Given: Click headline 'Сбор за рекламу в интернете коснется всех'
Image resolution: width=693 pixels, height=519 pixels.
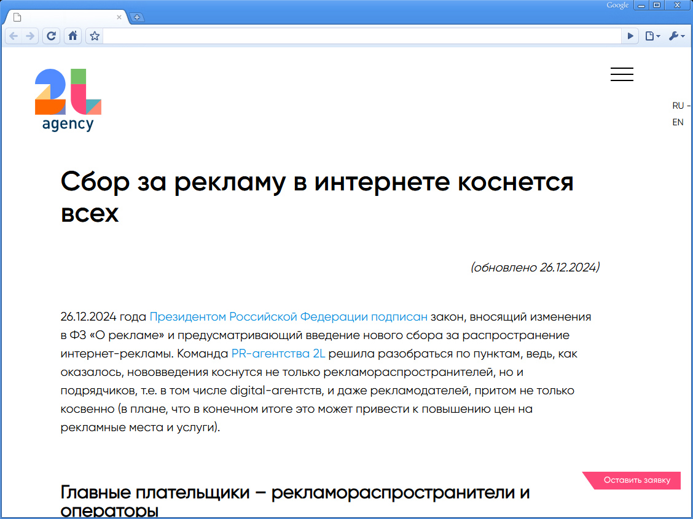Looking at the screenshot, I should 317,197.
